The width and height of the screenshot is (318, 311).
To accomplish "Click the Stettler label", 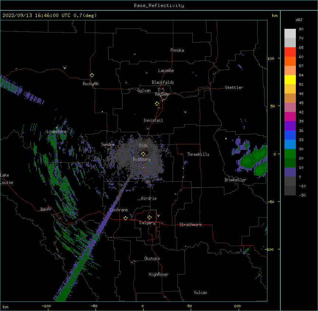I will pos(234,88).
